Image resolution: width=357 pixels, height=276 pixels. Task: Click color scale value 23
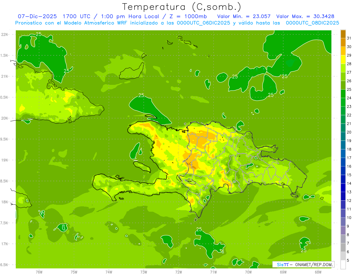click(349, 106)
